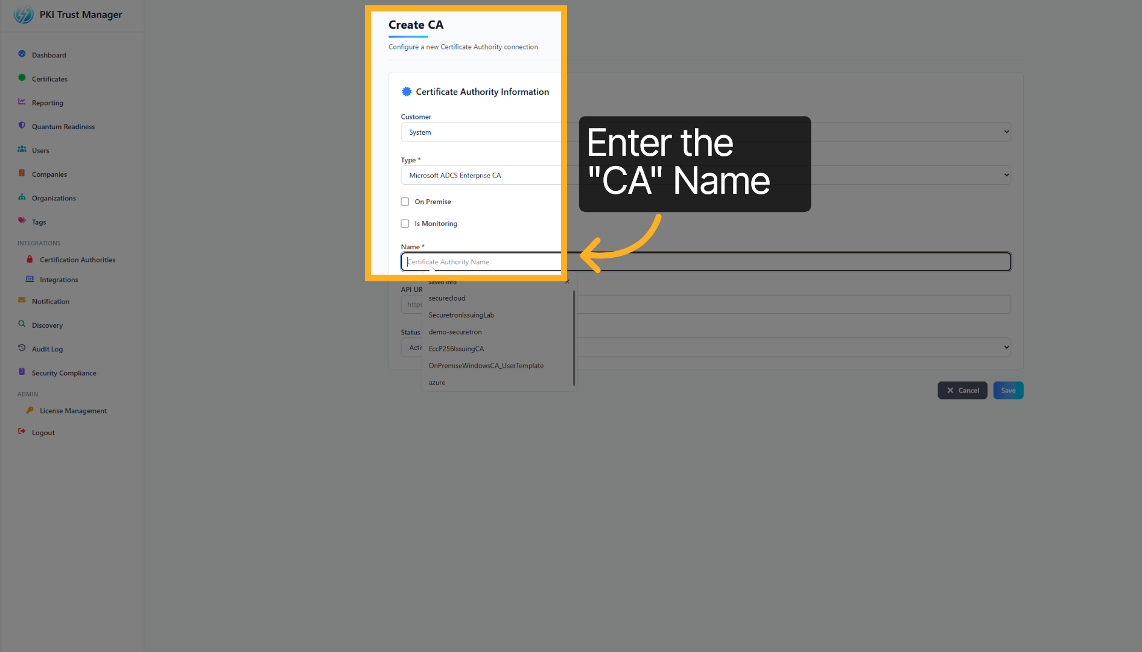Close the saved info suggestion popup

[567, 282]
